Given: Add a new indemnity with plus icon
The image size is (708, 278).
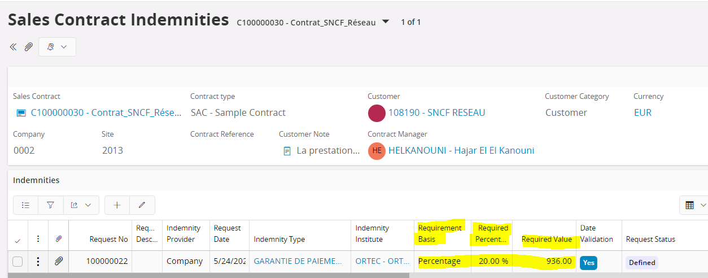Looking at the screenshot, I should pyautogui.click(x=117, y=205).
